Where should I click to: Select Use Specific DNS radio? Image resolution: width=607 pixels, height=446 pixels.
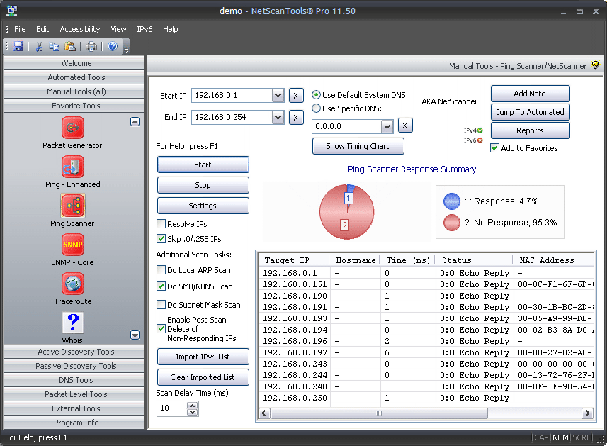(x=317, y=108)
